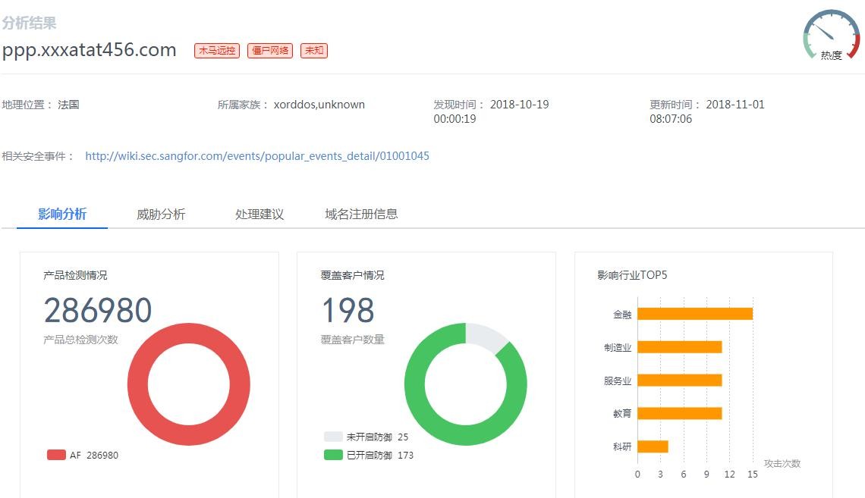
Task: Click the 金融 orange bar
Action: pyautogui.click(x=694, y=314)
